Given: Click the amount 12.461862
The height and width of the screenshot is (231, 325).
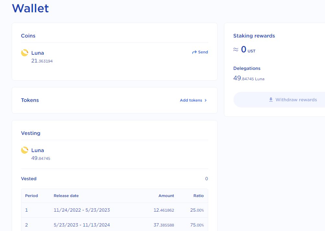Looking at the screenshot, I should point(164,210).
